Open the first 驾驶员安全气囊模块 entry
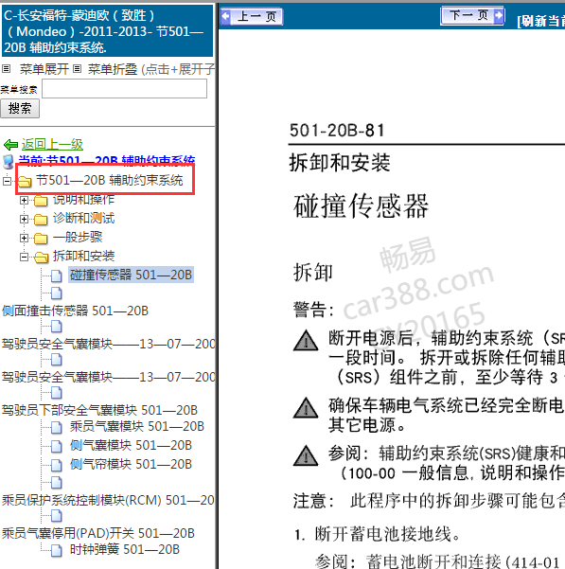This screenshot has height=569, width=565. [108, 344]
